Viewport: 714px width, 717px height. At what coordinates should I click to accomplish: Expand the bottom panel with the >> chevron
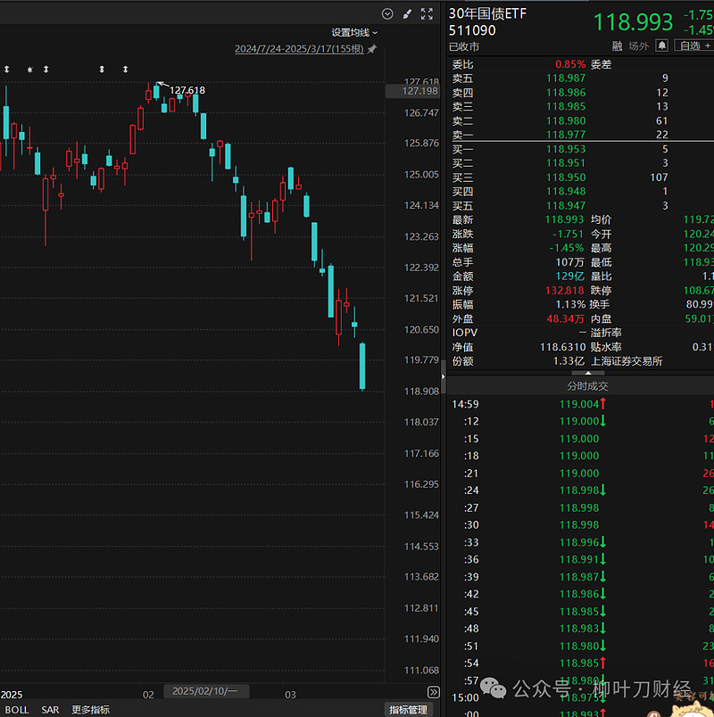pos(434,691)
